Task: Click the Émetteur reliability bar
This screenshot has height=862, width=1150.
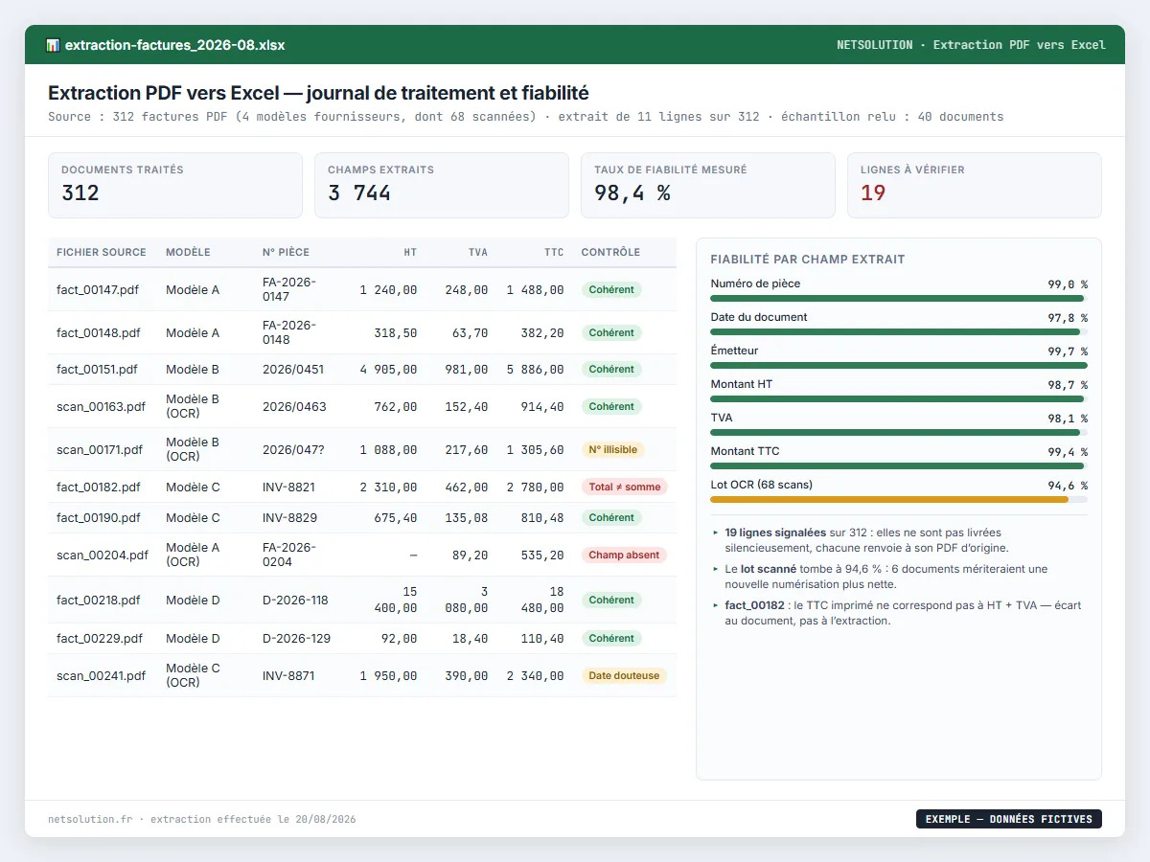Action: tap(899, 365)
